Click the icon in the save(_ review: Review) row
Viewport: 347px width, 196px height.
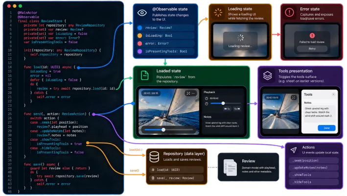153,178
